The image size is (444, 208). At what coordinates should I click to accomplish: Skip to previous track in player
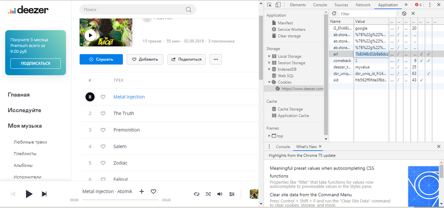coord(13,194)
